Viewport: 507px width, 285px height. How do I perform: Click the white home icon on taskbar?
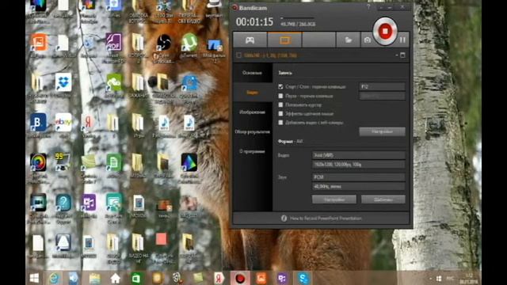point(115,278)
